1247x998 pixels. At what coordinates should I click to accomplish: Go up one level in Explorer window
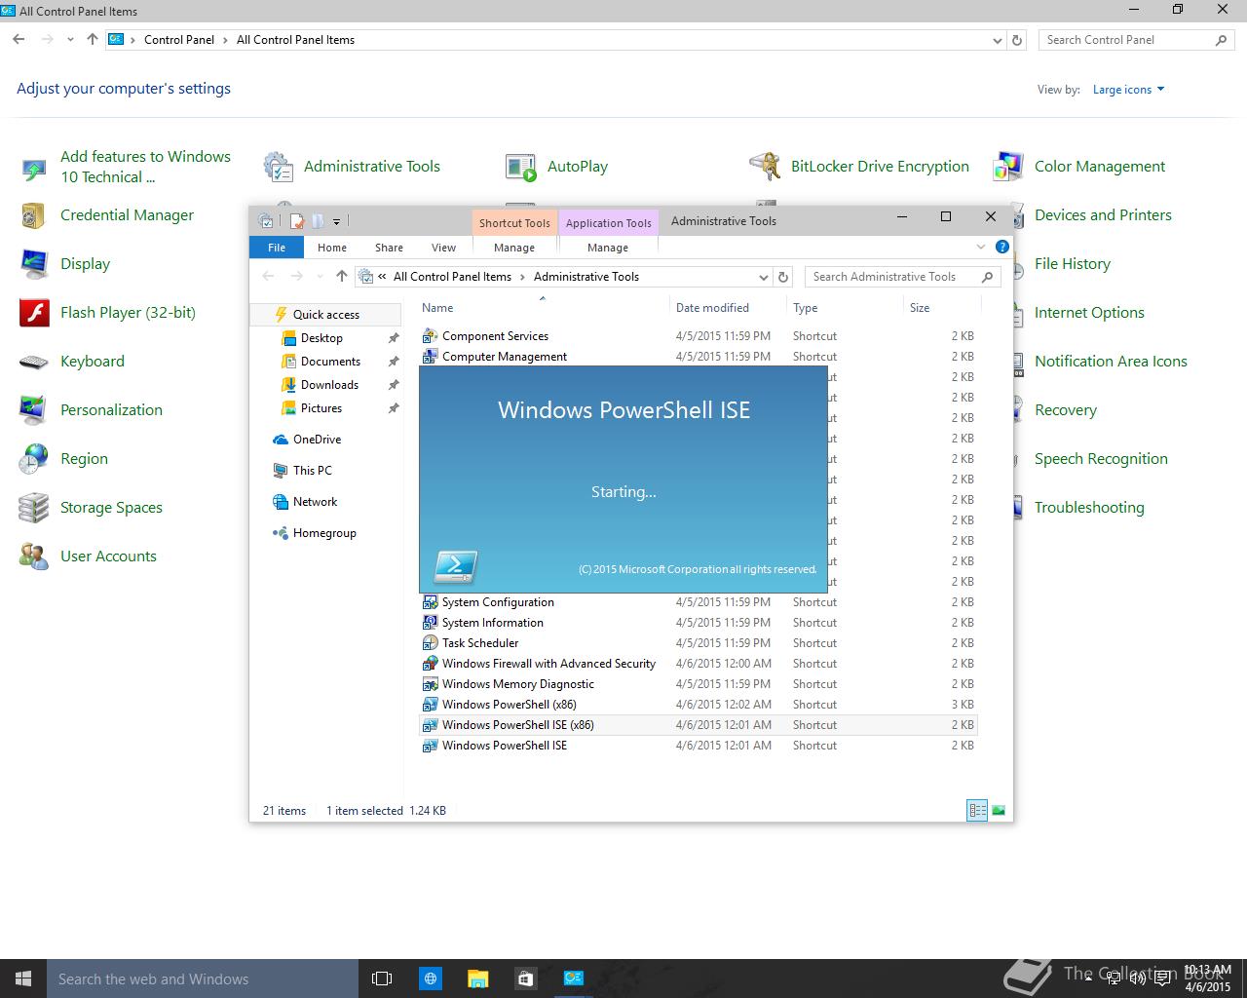click(341, 277)
